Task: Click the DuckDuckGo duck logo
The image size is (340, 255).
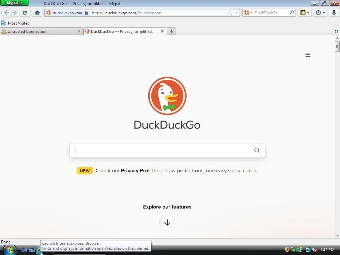Action: tap(167, 96)
